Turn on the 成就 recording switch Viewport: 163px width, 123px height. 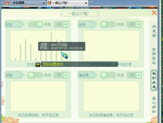coord(35,75)
